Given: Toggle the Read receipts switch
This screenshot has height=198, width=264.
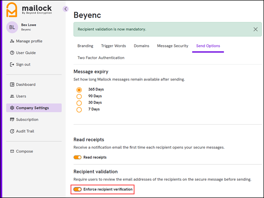Looking at the screenshot, I should click(77, 157).
